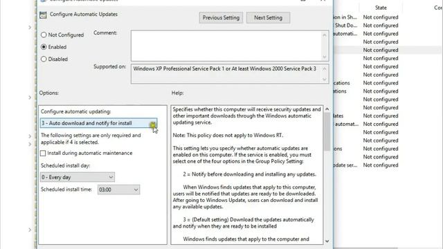
Task: Click the State column header in background window
Action: [381, 8]
